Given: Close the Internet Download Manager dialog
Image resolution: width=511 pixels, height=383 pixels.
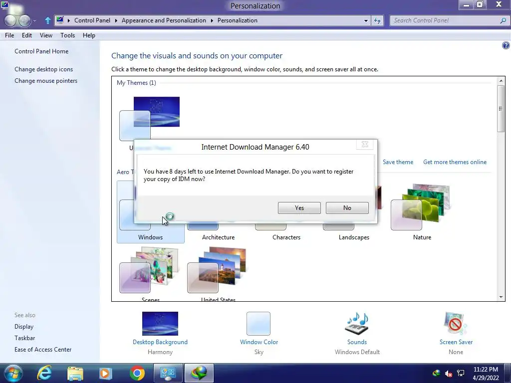Looking at the screenshot, I should (365, 144).
